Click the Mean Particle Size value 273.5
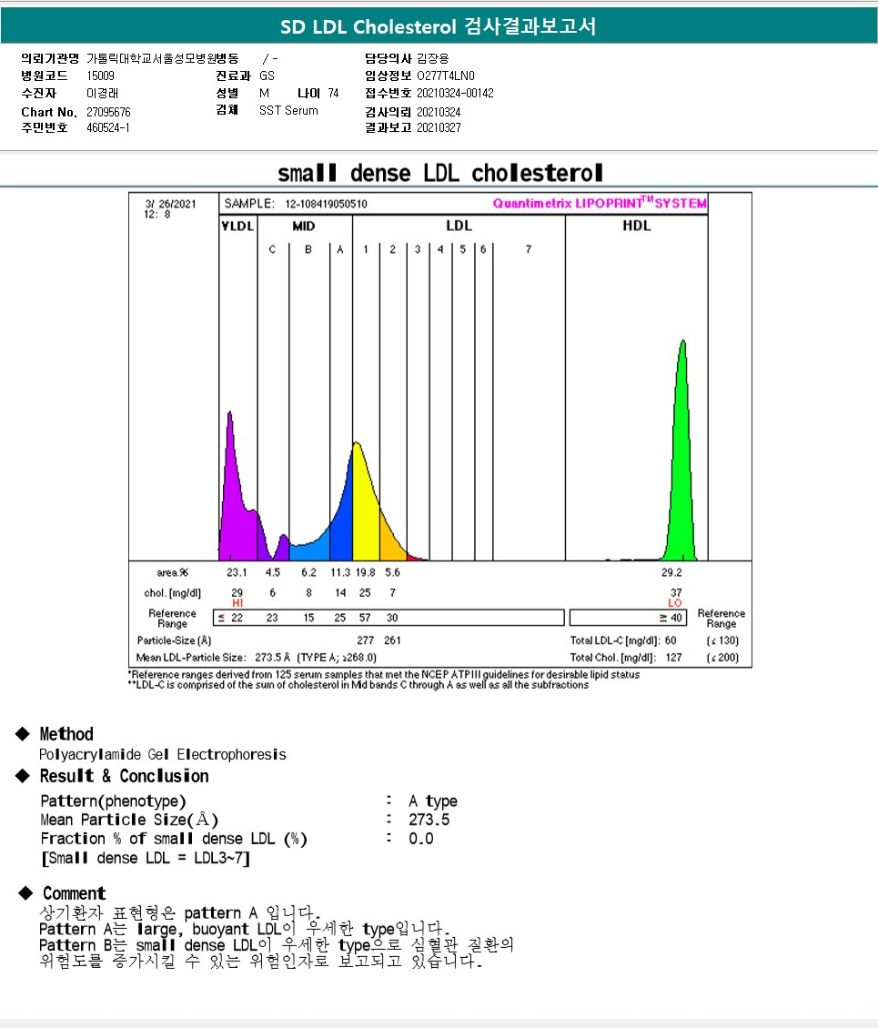This screenshot has height=1028, width=878. 429,820
